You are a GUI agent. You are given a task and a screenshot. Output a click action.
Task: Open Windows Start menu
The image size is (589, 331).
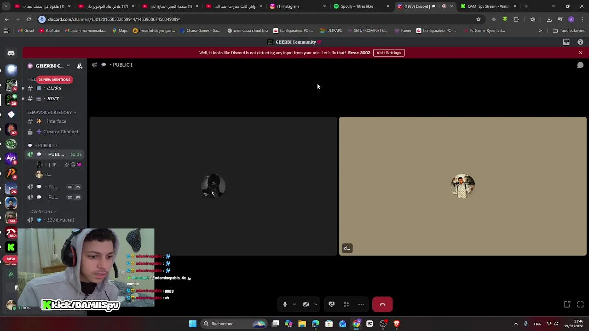(193, 324)
